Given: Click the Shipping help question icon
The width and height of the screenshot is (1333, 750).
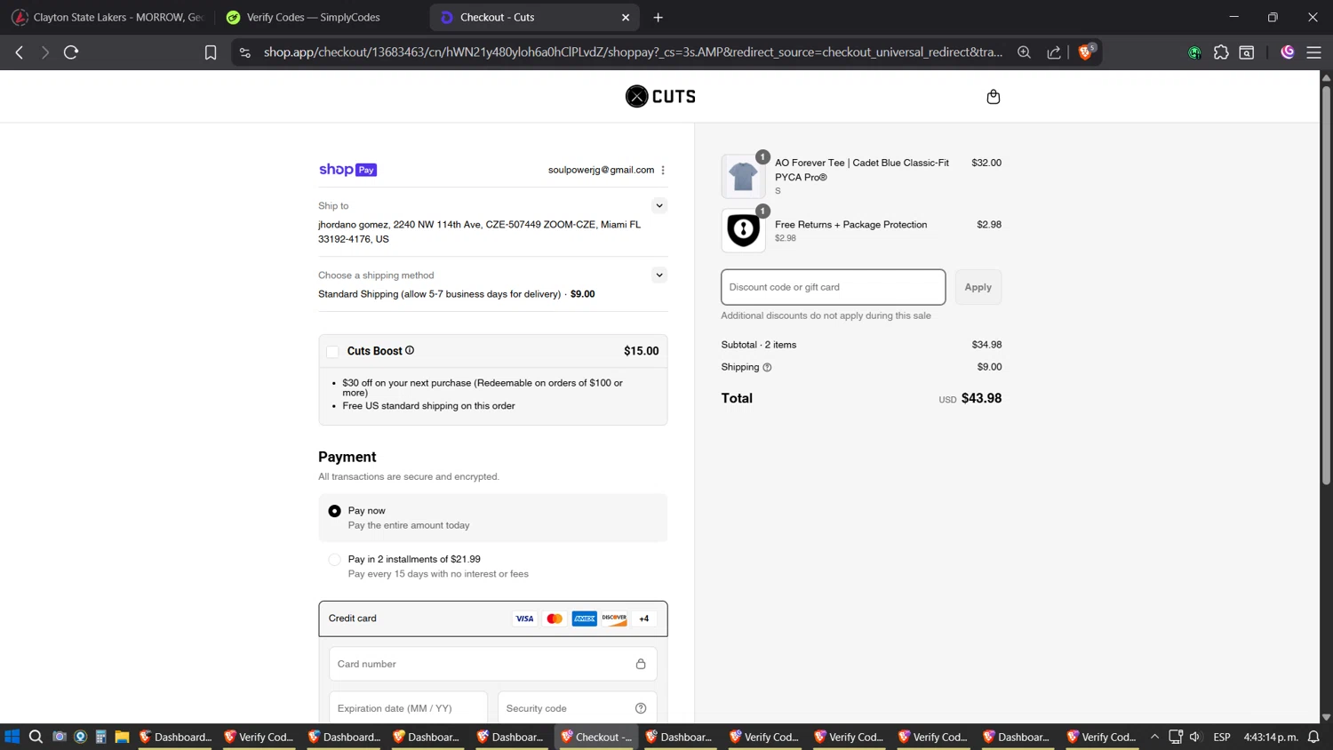Looking at the screenshot, I should pos(767,367).
